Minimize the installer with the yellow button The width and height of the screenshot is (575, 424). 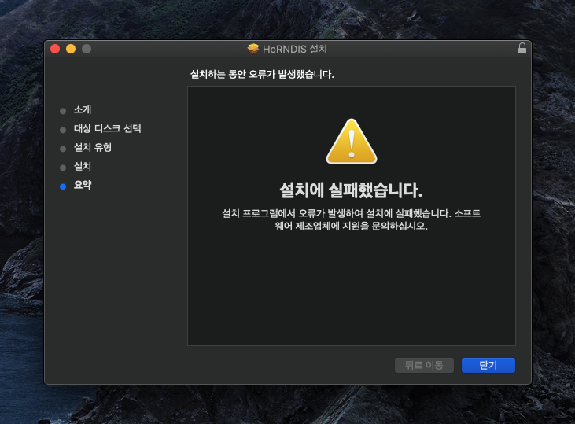coord(71,49)
